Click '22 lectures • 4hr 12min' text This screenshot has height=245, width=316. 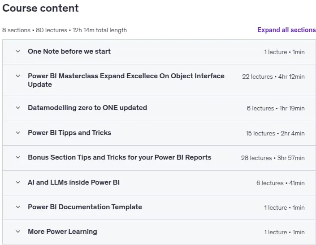coord(273,76)
